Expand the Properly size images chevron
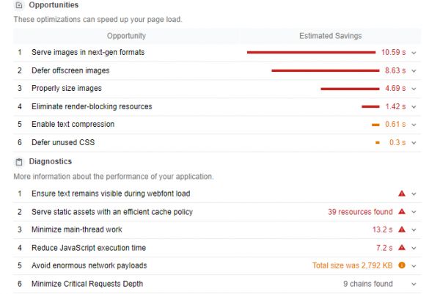This screenshot has height=294, width=440. click(414, 89)
